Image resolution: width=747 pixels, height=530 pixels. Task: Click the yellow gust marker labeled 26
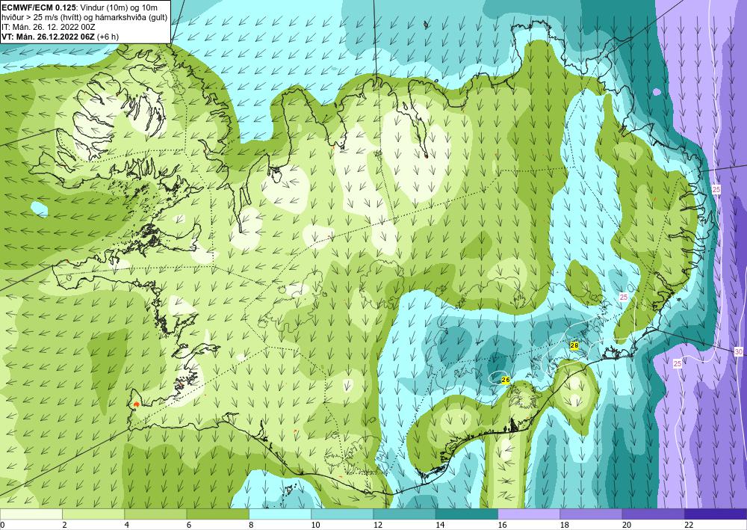click(x=506, y=380)
